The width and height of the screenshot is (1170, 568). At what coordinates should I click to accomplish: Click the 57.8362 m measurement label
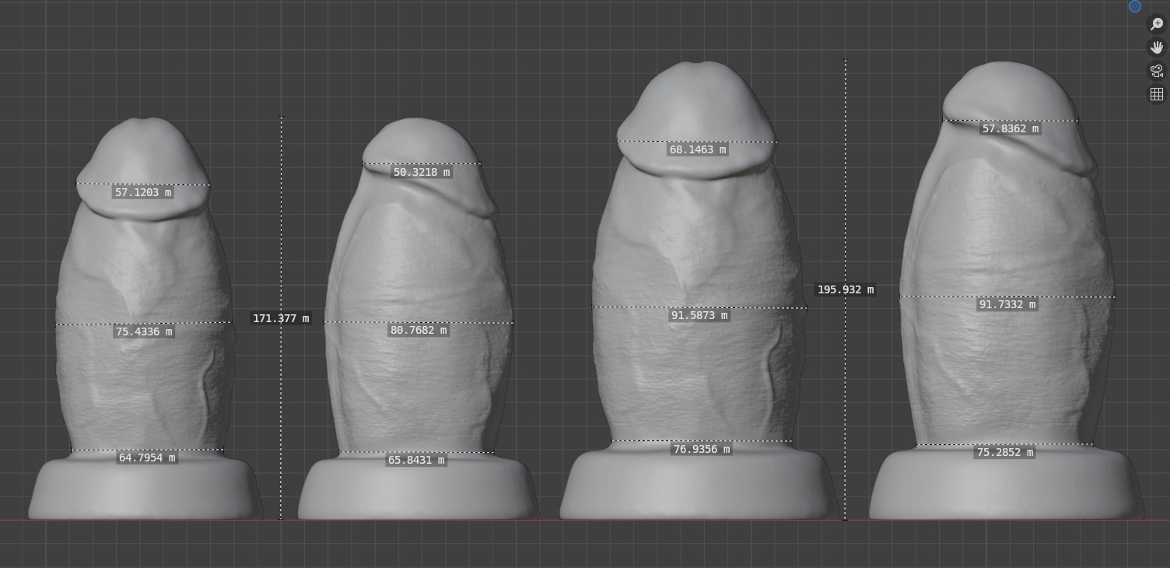[1011, 128]
